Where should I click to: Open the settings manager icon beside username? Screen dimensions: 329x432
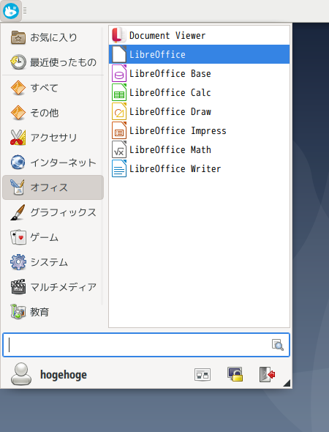click(203, 375)
